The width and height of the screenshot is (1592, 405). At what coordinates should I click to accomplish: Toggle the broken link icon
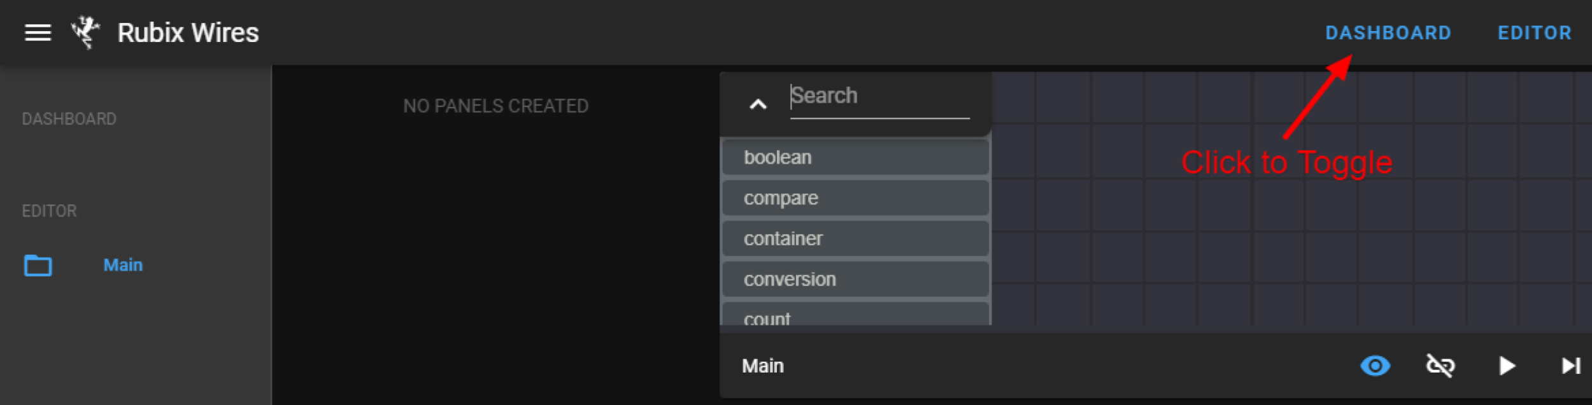(x=1439, y=366)
